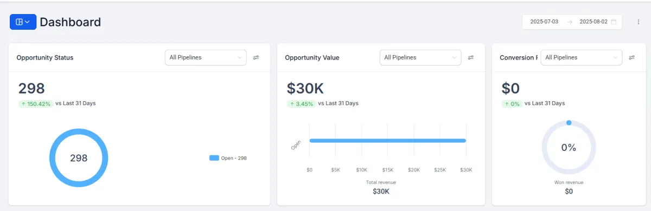Screen dimensions: 651x211
Task: Expand All Pipelines dropdown in Conversion widget
Action: (581, 57)
